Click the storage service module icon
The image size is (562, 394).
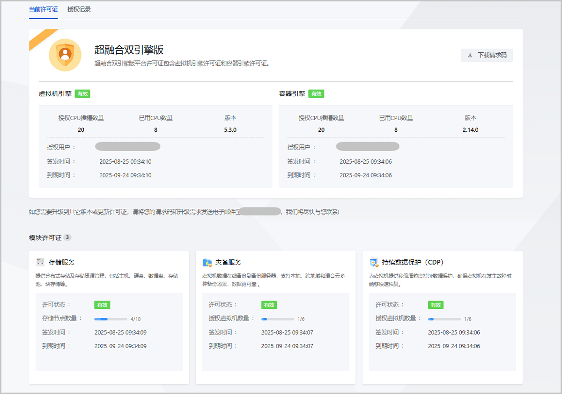tap(40, 262)
